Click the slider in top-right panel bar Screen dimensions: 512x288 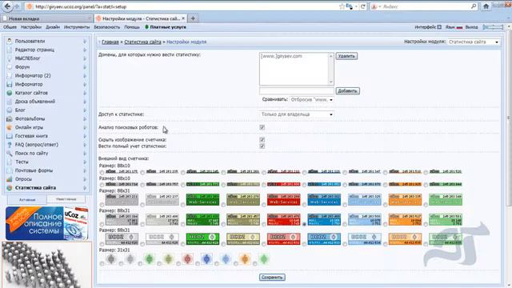tap(493, 27)
